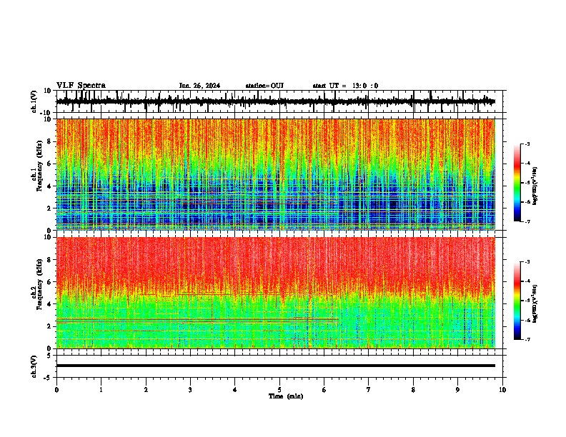Image resolution: width=566 pixels, height=437 pixels.
Task: Click the ch.1 "Frequency (kHz)" axis label
Action: pos(40,166)
